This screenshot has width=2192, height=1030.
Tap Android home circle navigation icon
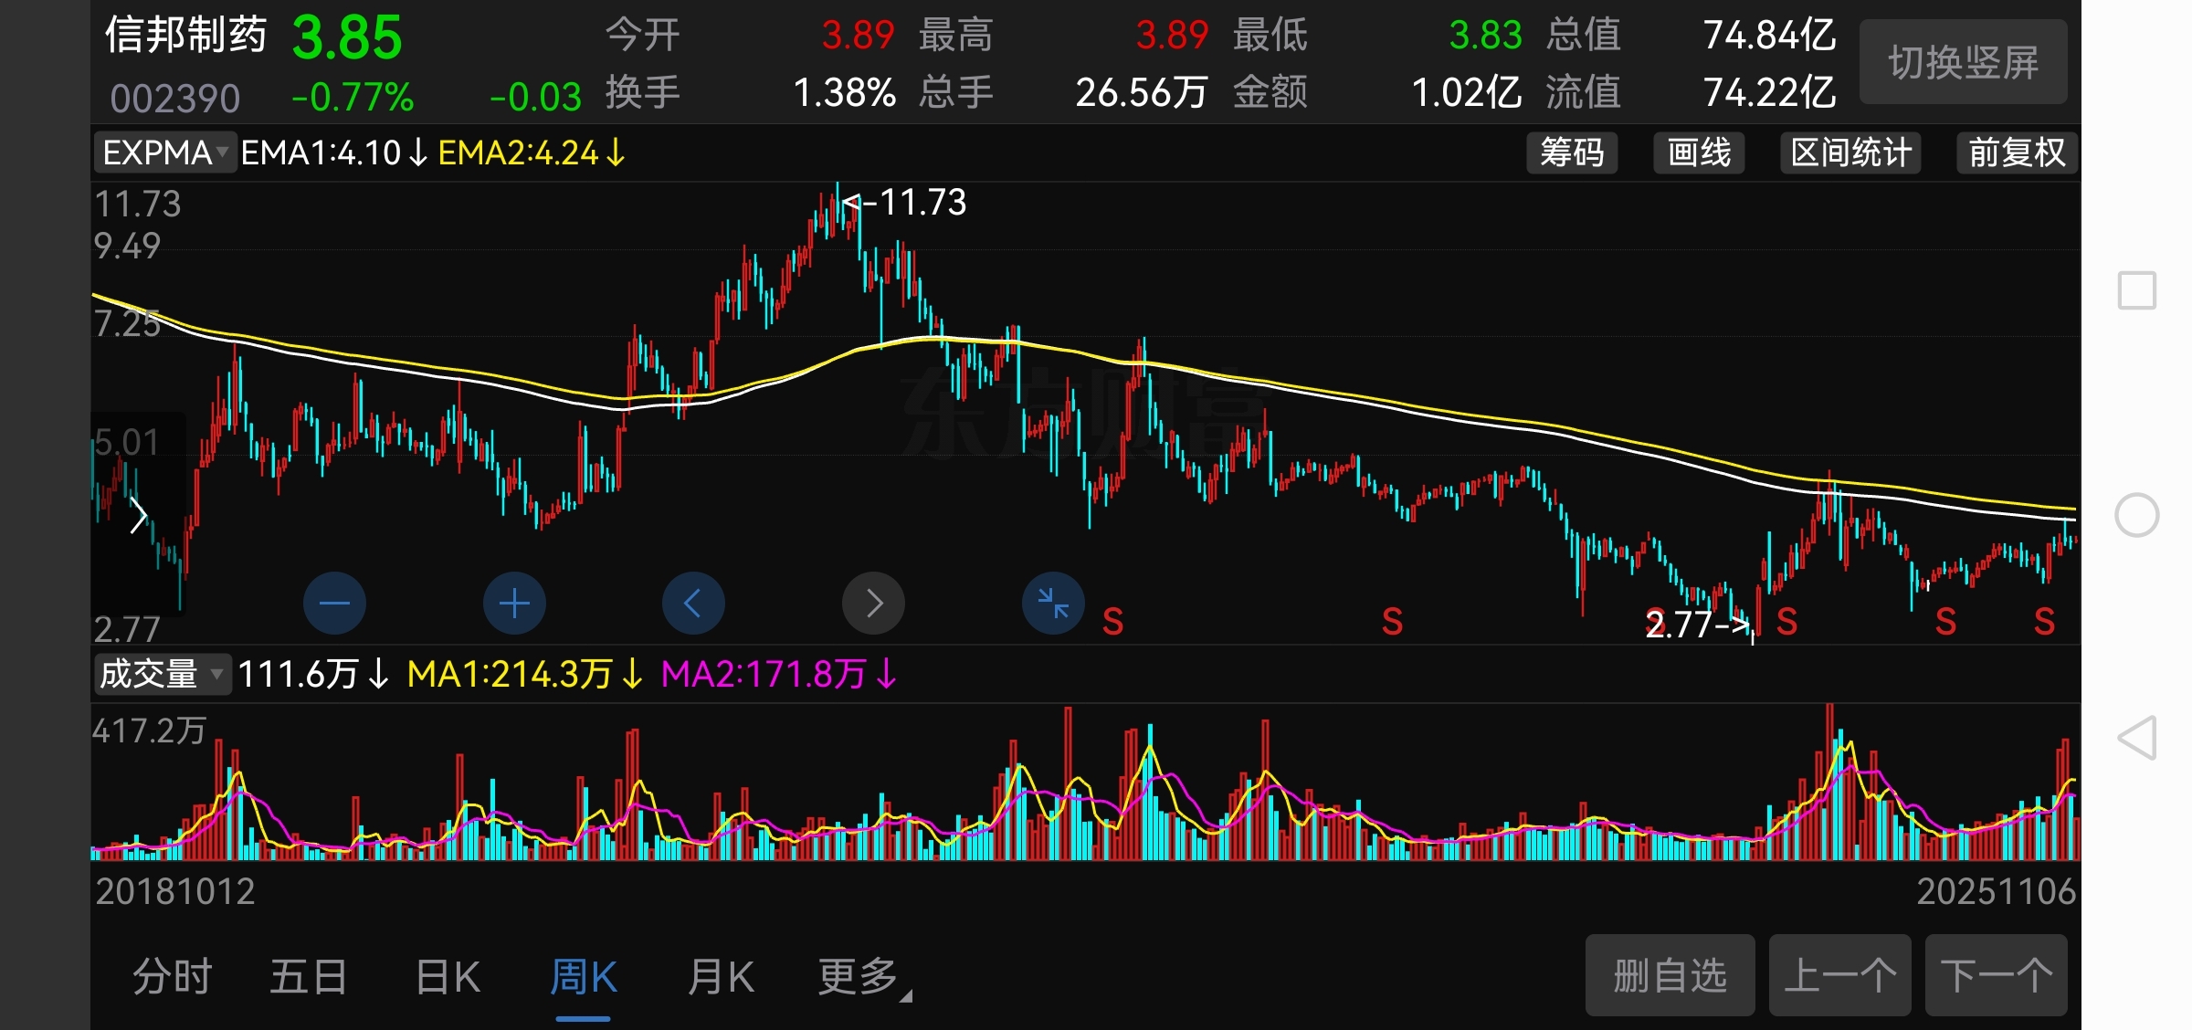click(x=2137, y=515)
